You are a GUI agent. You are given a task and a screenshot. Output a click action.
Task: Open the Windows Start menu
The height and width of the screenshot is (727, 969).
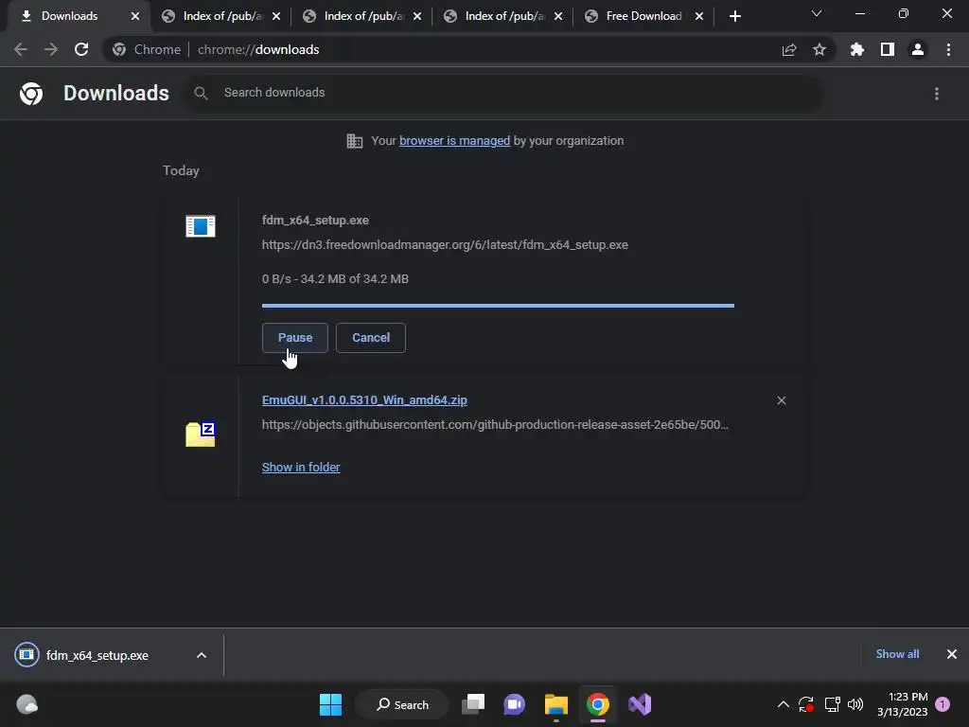coord(330,704)
